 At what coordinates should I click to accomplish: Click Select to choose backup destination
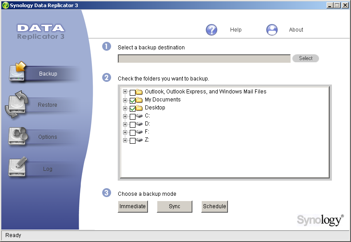[x=306, y=58]
